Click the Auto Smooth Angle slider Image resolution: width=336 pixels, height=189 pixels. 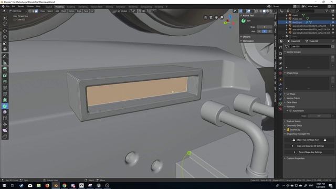(x=319, y=116)
